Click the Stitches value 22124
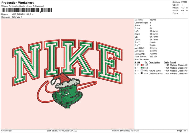This screenshot has height=133, width=189. coord(184,2)
